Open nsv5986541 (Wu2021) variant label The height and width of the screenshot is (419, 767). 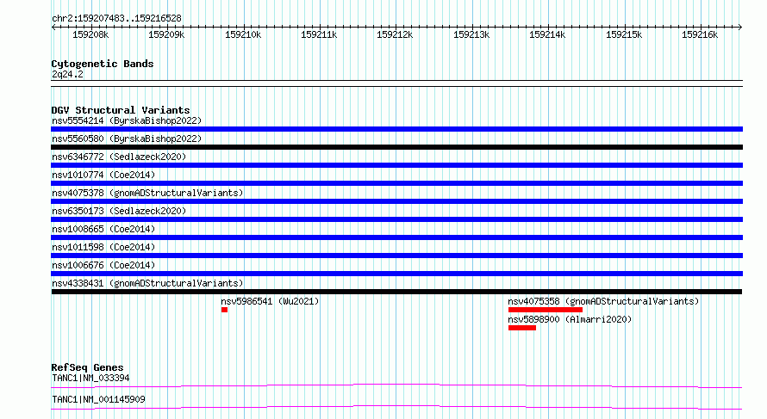pyautogui.click(x=270, y=301)
